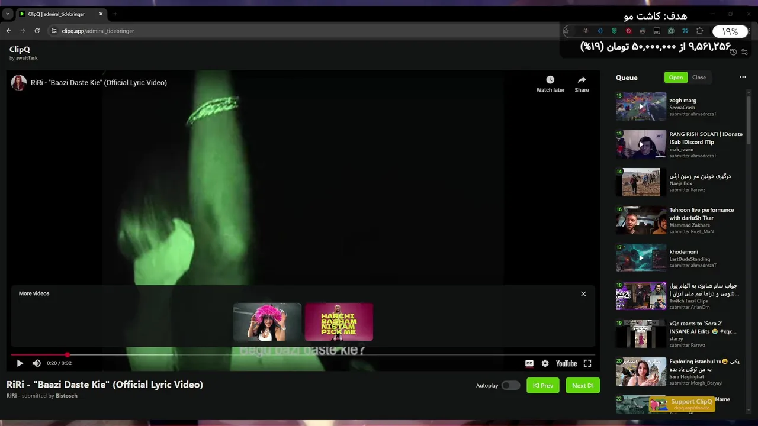The height and width of the screenshot is (426, 758).
Task: Click the 'mak_raven' channel name
Action: 681,150
